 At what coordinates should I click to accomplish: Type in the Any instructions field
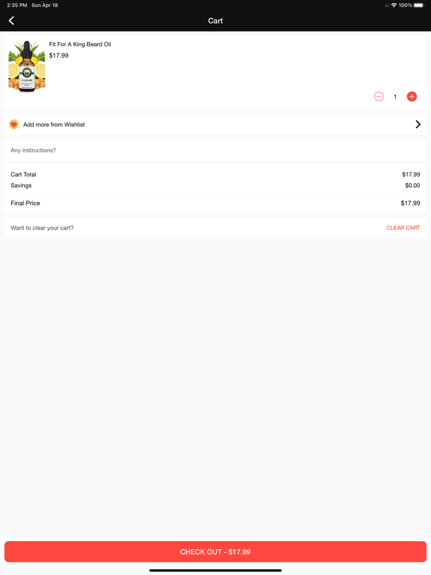click(x=216, y=150)
